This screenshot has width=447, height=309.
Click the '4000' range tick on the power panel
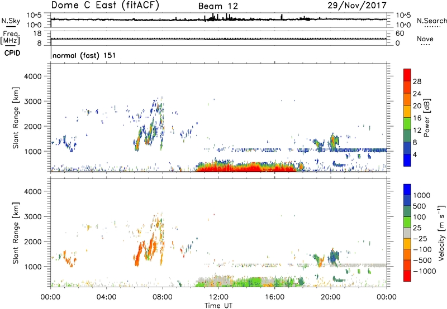(x=32, y=76)
